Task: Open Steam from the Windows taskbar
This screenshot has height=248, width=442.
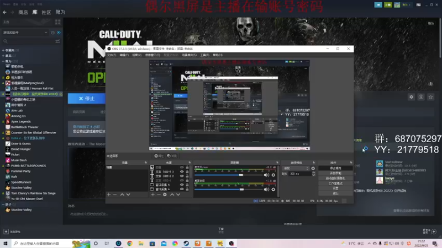Action: [186, 244]
